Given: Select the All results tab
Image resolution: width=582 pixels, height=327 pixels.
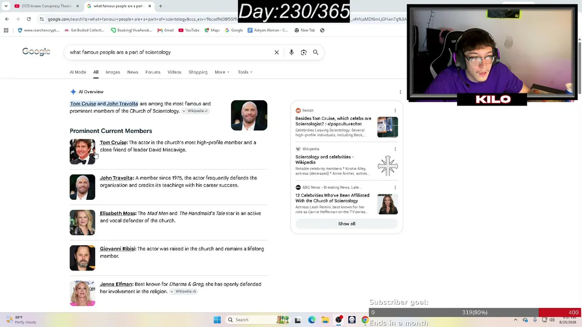Looking at the screenshot, I should tap(96, 72).
